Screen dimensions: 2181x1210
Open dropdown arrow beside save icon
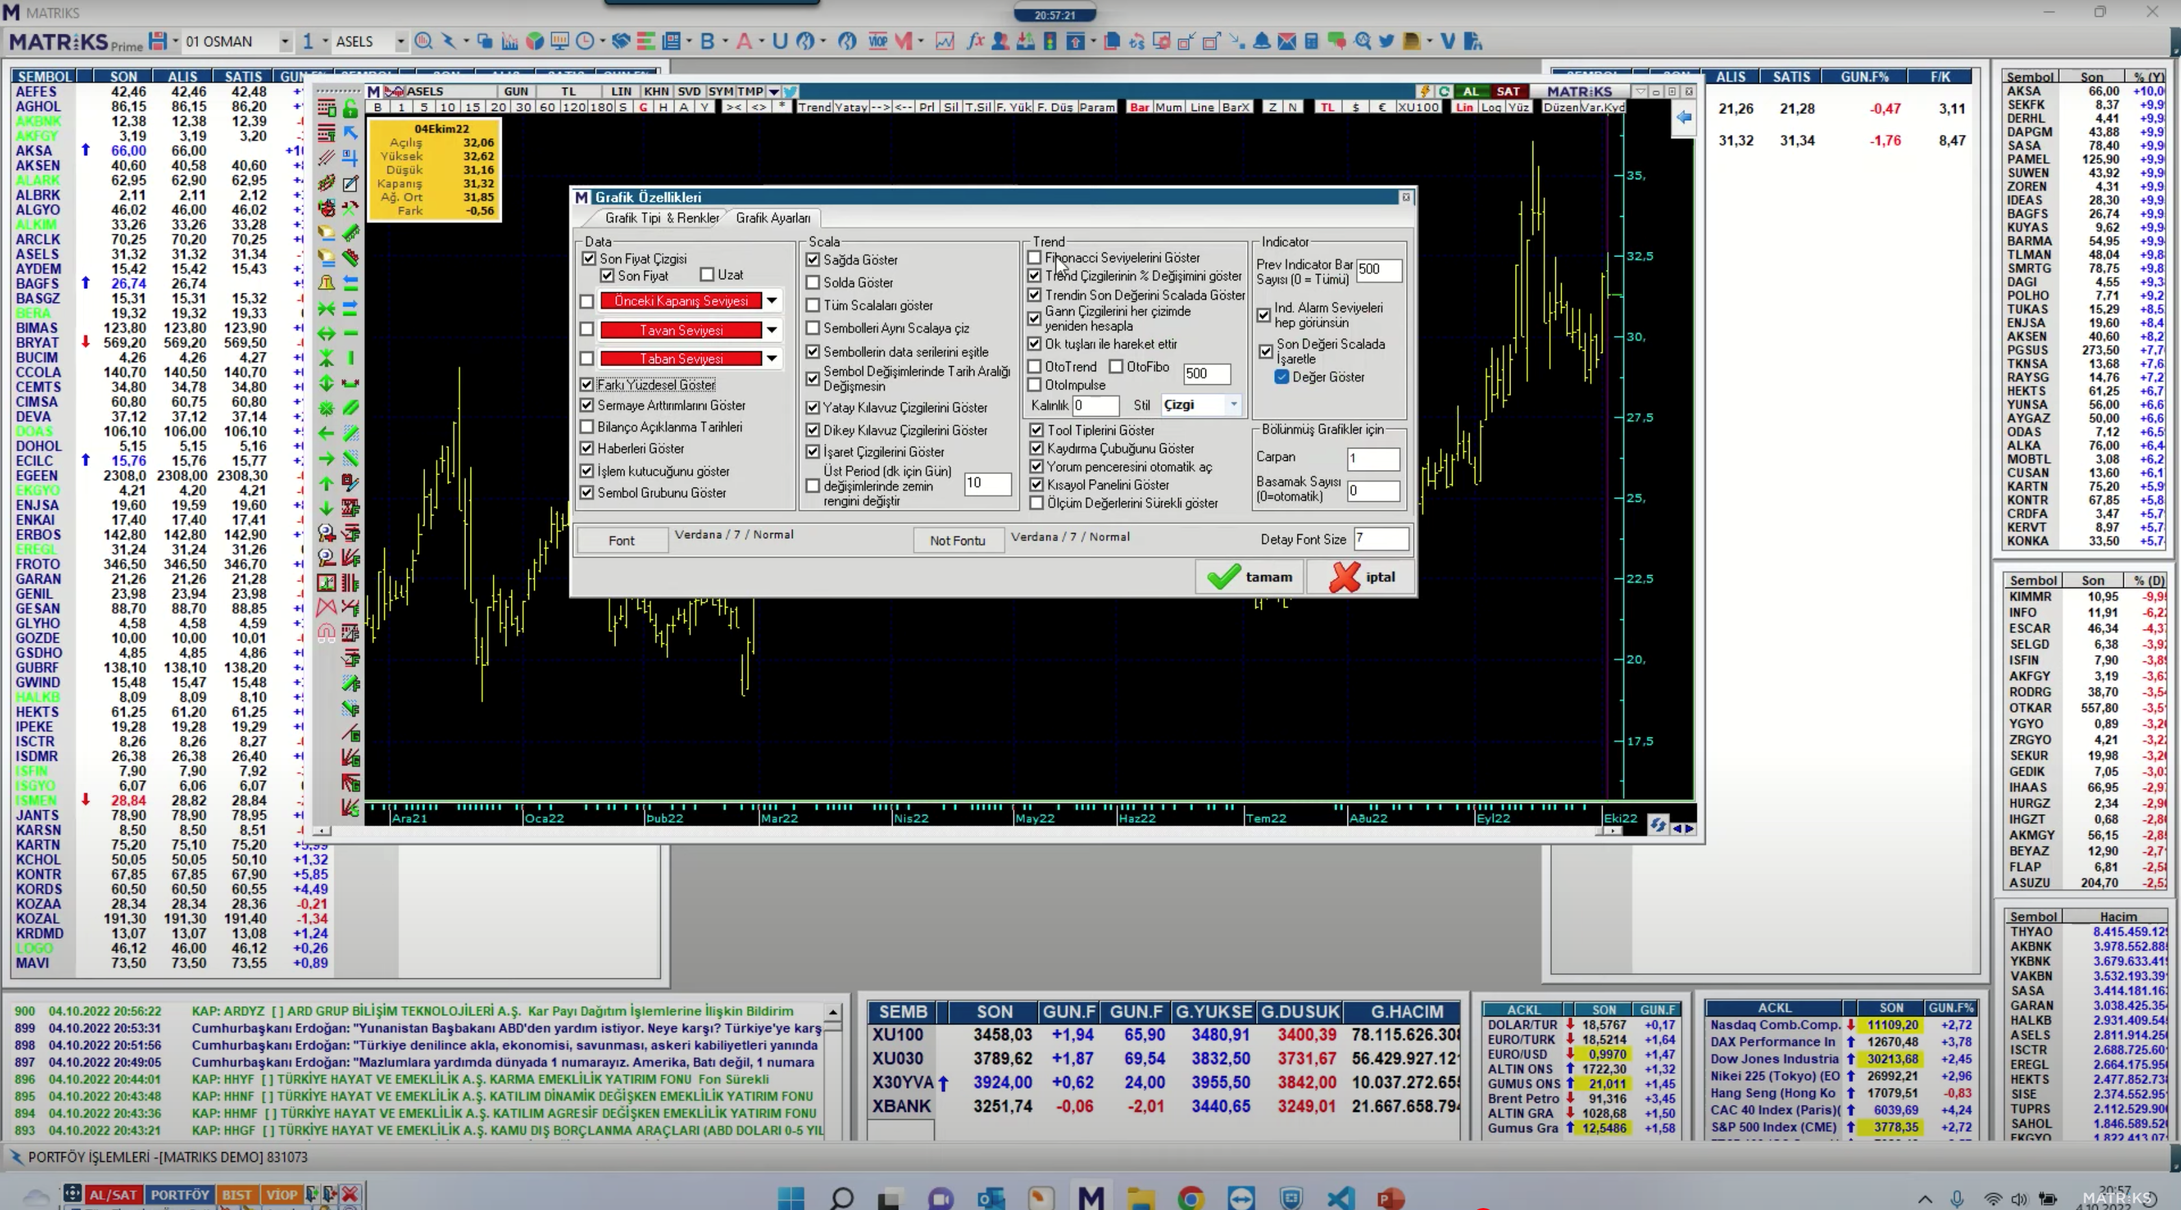click(175, 41)
